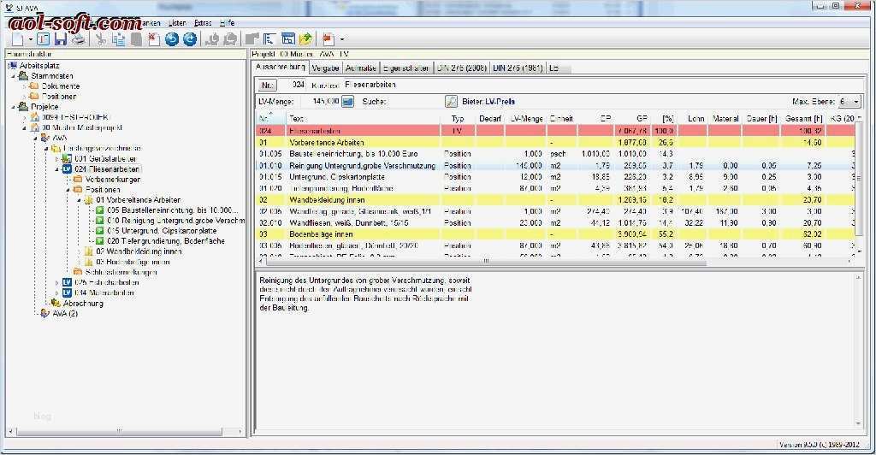This screenshot has height=455, width=876.
Task: Select 005 Baustelleneinrichtung tree position
Action: [173, 210]
